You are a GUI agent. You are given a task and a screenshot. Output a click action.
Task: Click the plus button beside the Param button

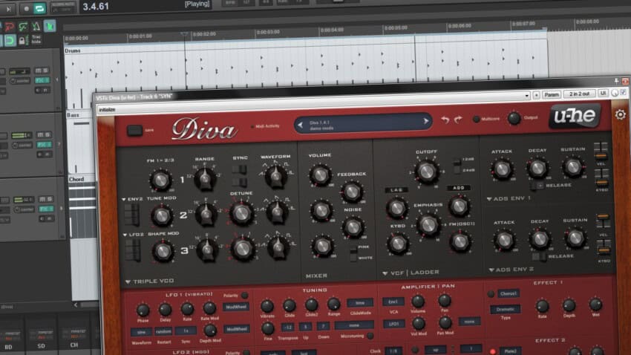click(536, 95)
